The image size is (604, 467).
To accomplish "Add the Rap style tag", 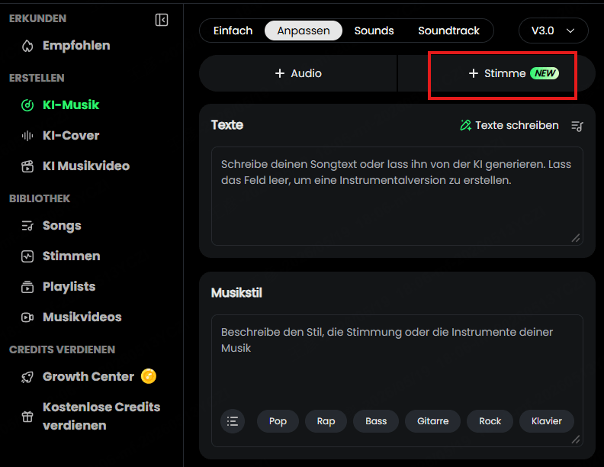I will click(x=326, y=421).
